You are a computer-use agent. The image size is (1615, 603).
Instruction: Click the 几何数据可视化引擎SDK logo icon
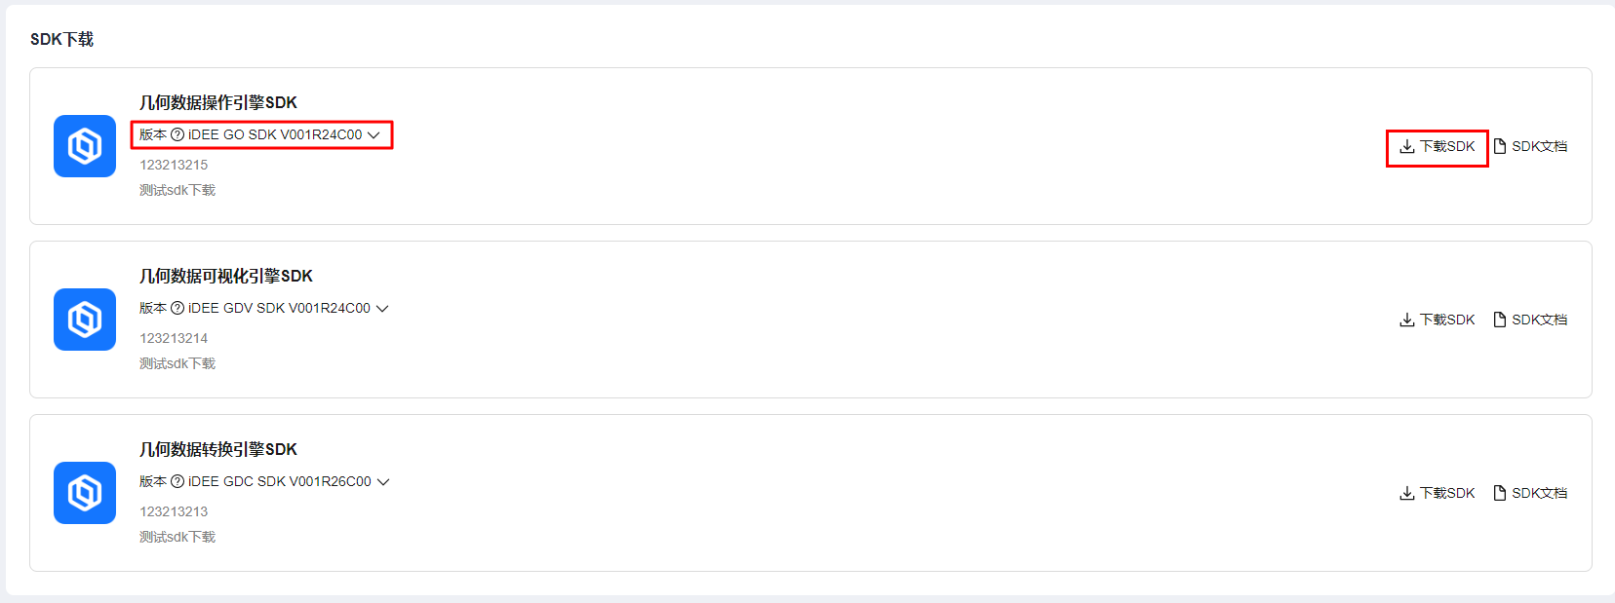coord(85,320)
